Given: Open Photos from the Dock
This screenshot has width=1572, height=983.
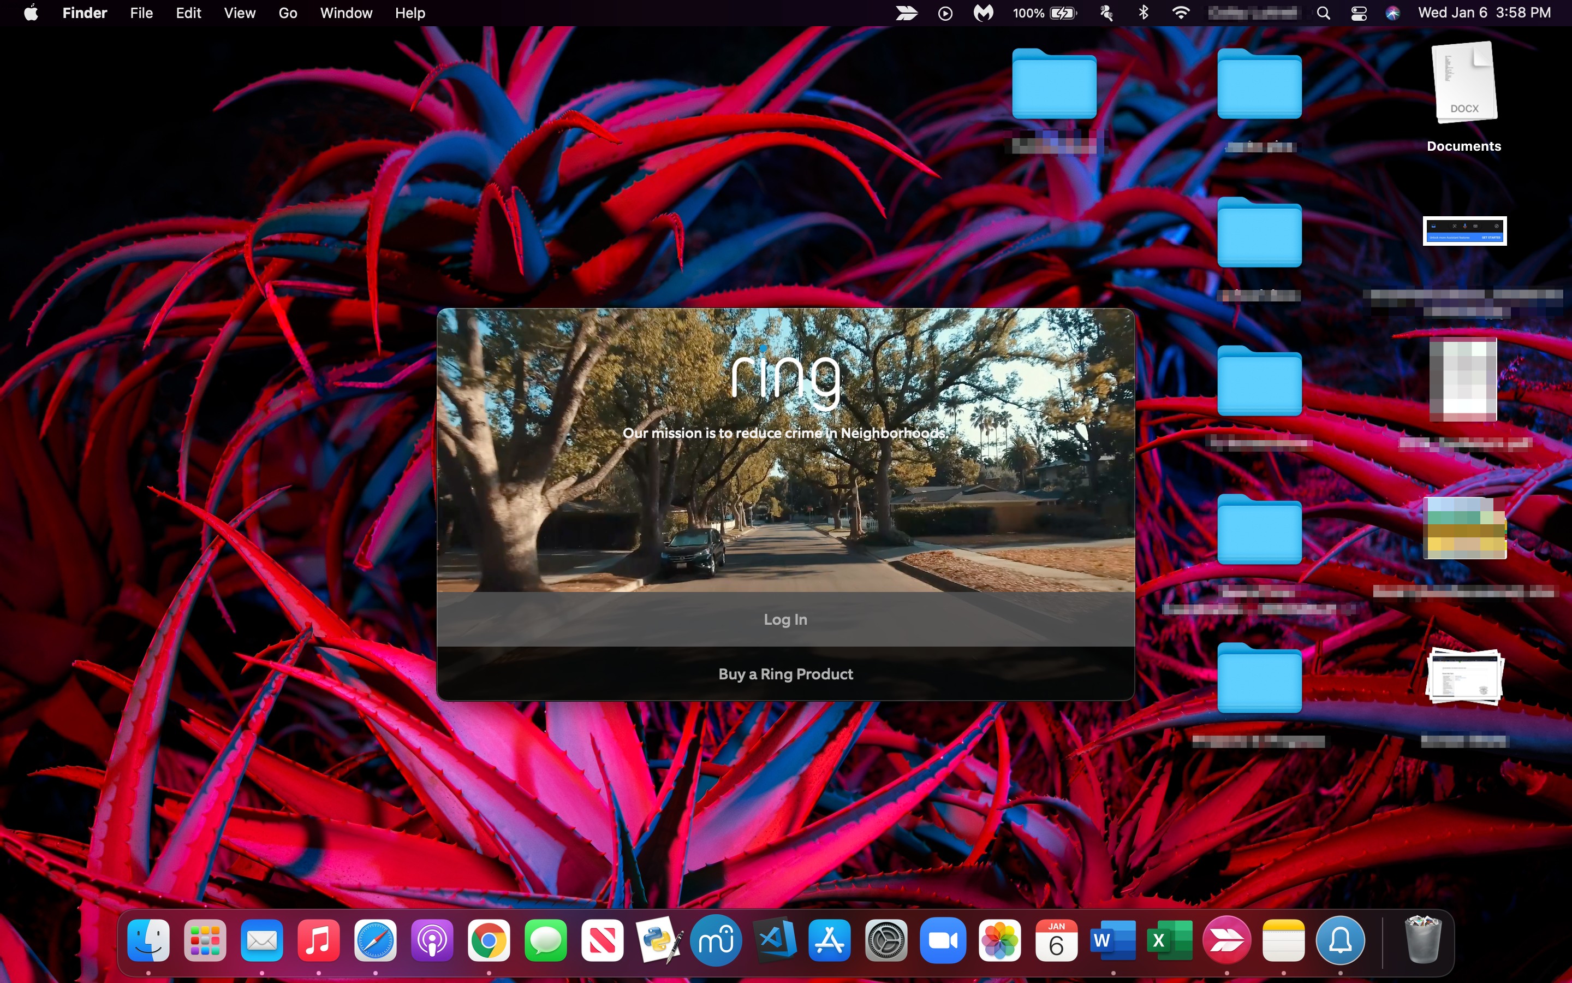Looking at the screenshot, I should (999, 940).
